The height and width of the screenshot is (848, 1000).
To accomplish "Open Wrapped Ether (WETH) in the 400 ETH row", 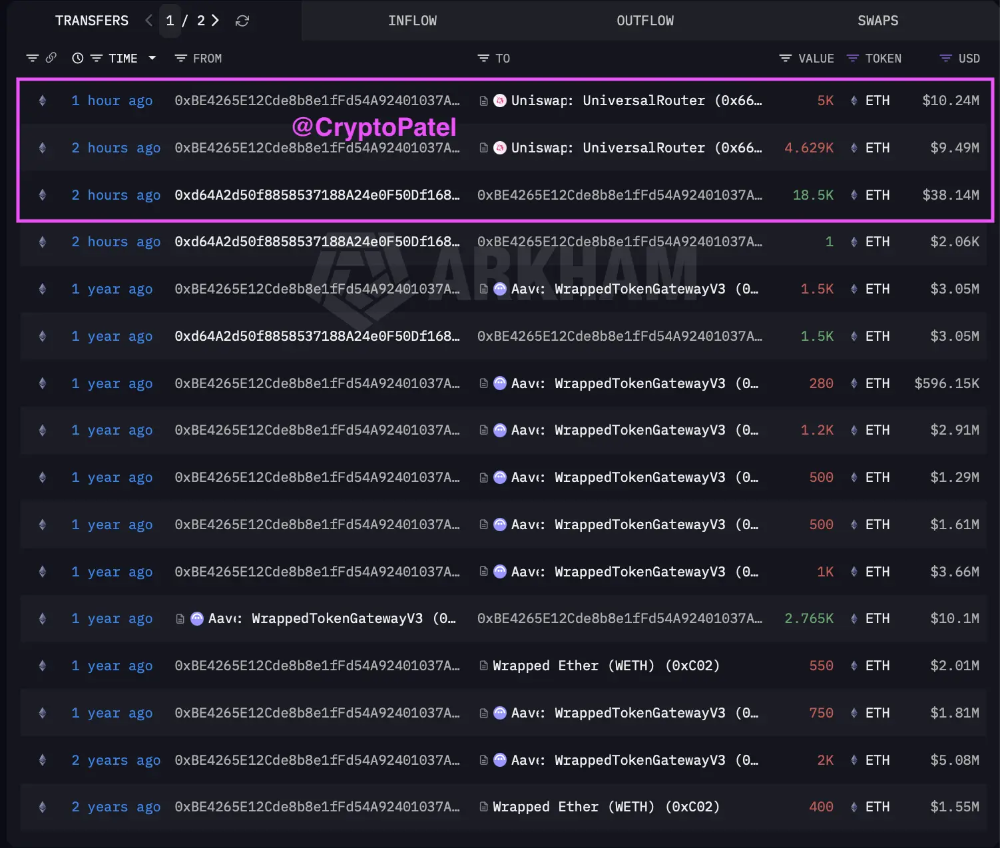I will (x=606, y=807).
